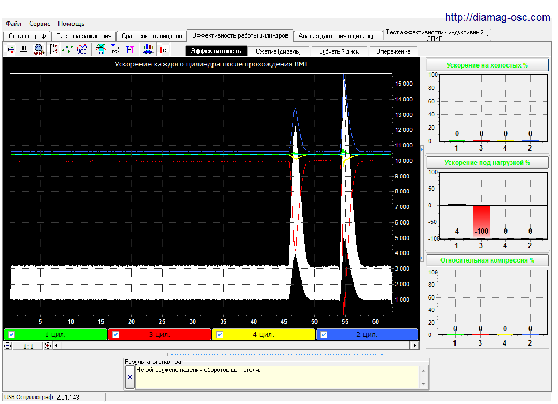This screenshot has width=558, height=404.
Task: Uncheck the 4 цил. checkbox
Action: pos(219,335)
